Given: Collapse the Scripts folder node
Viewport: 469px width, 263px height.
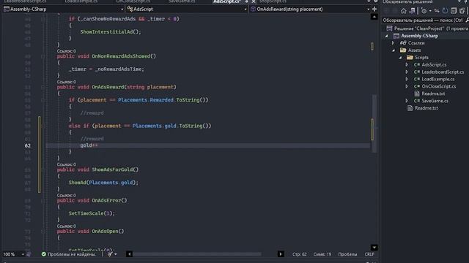Looking at the screenshot, I should (x=401, y=58).
